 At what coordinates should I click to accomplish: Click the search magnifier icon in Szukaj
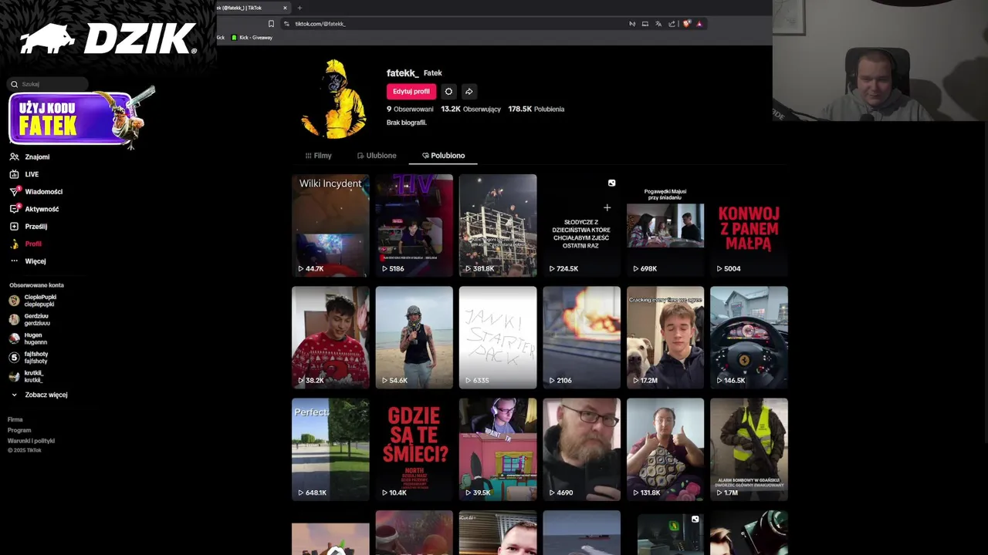[14, 84]
